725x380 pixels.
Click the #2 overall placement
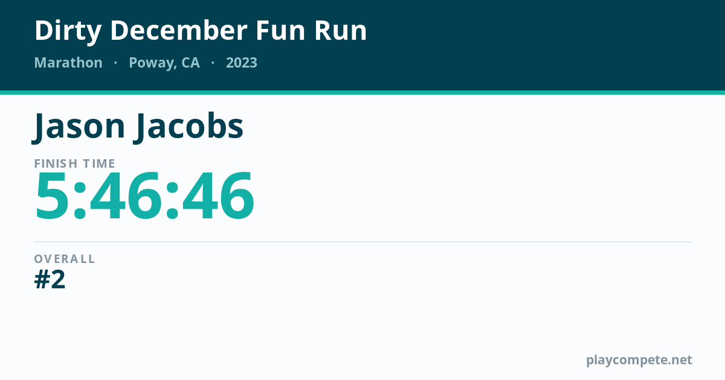pos(50,280)
